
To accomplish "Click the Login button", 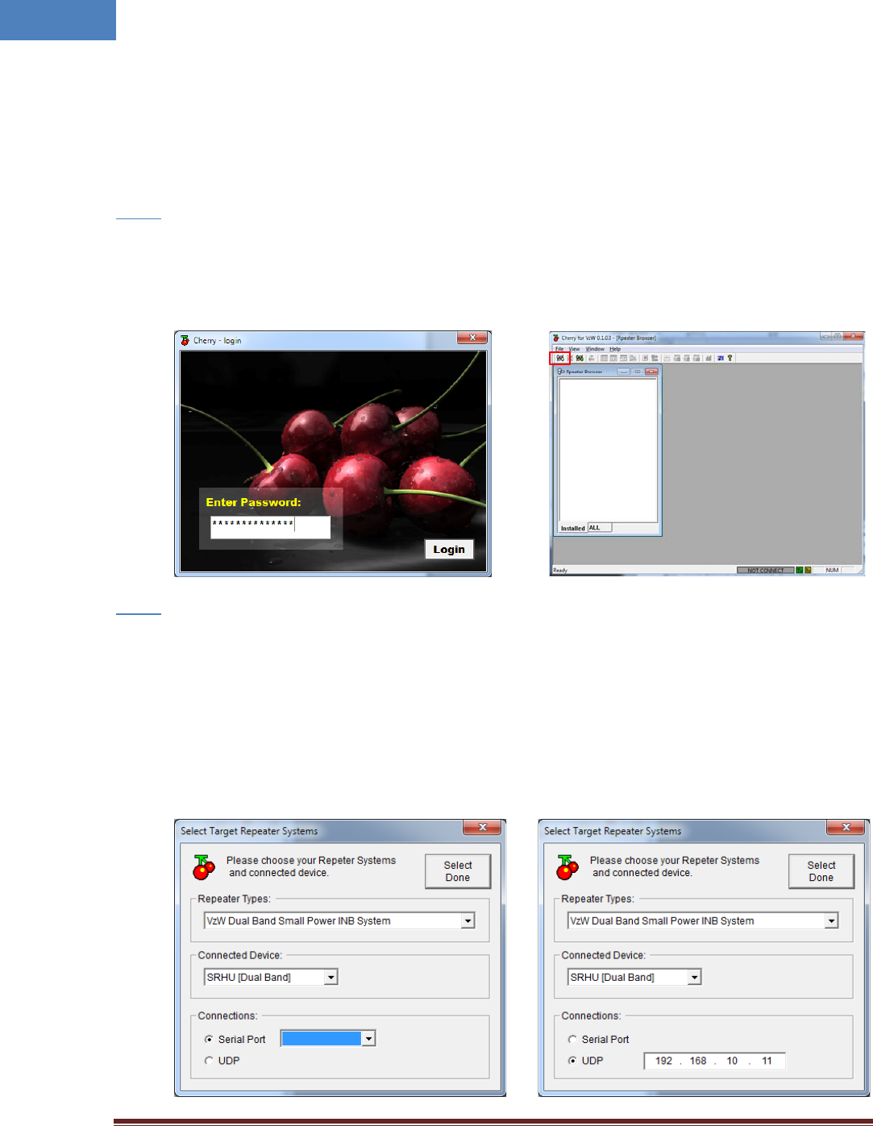I will [449, 549].
